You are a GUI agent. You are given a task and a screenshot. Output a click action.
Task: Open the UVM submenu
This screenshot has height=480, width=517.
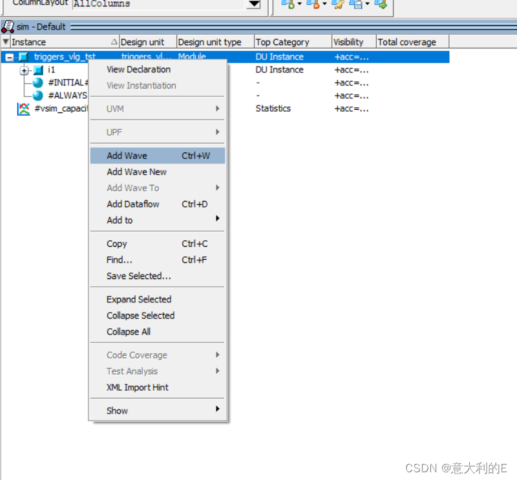pos(158,109)
